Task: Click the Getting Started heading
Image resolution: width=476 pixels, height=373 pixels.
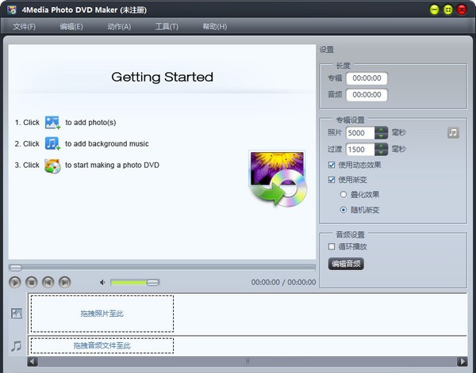Action: point(162,78)
